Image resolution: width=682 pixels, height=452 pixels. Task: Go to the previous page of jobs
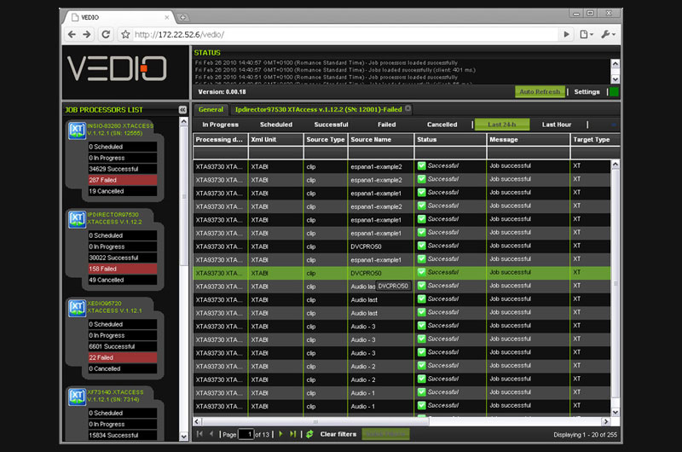click(x=211, y=434)
